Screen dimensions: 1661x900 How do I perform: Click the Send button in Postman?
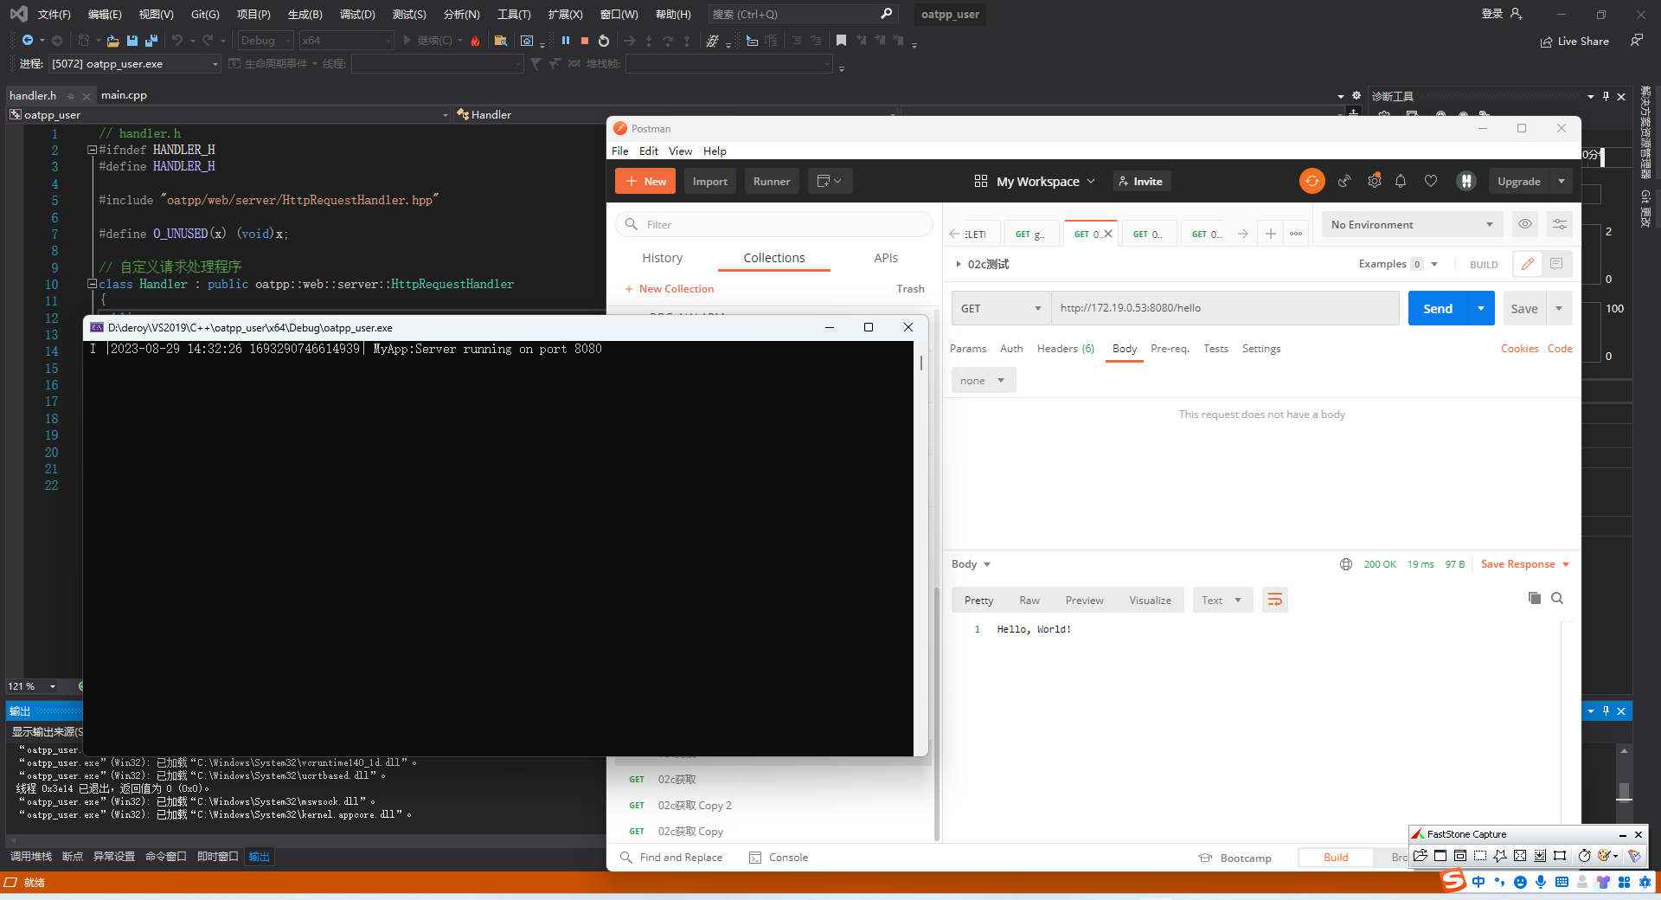[1436, 307]
